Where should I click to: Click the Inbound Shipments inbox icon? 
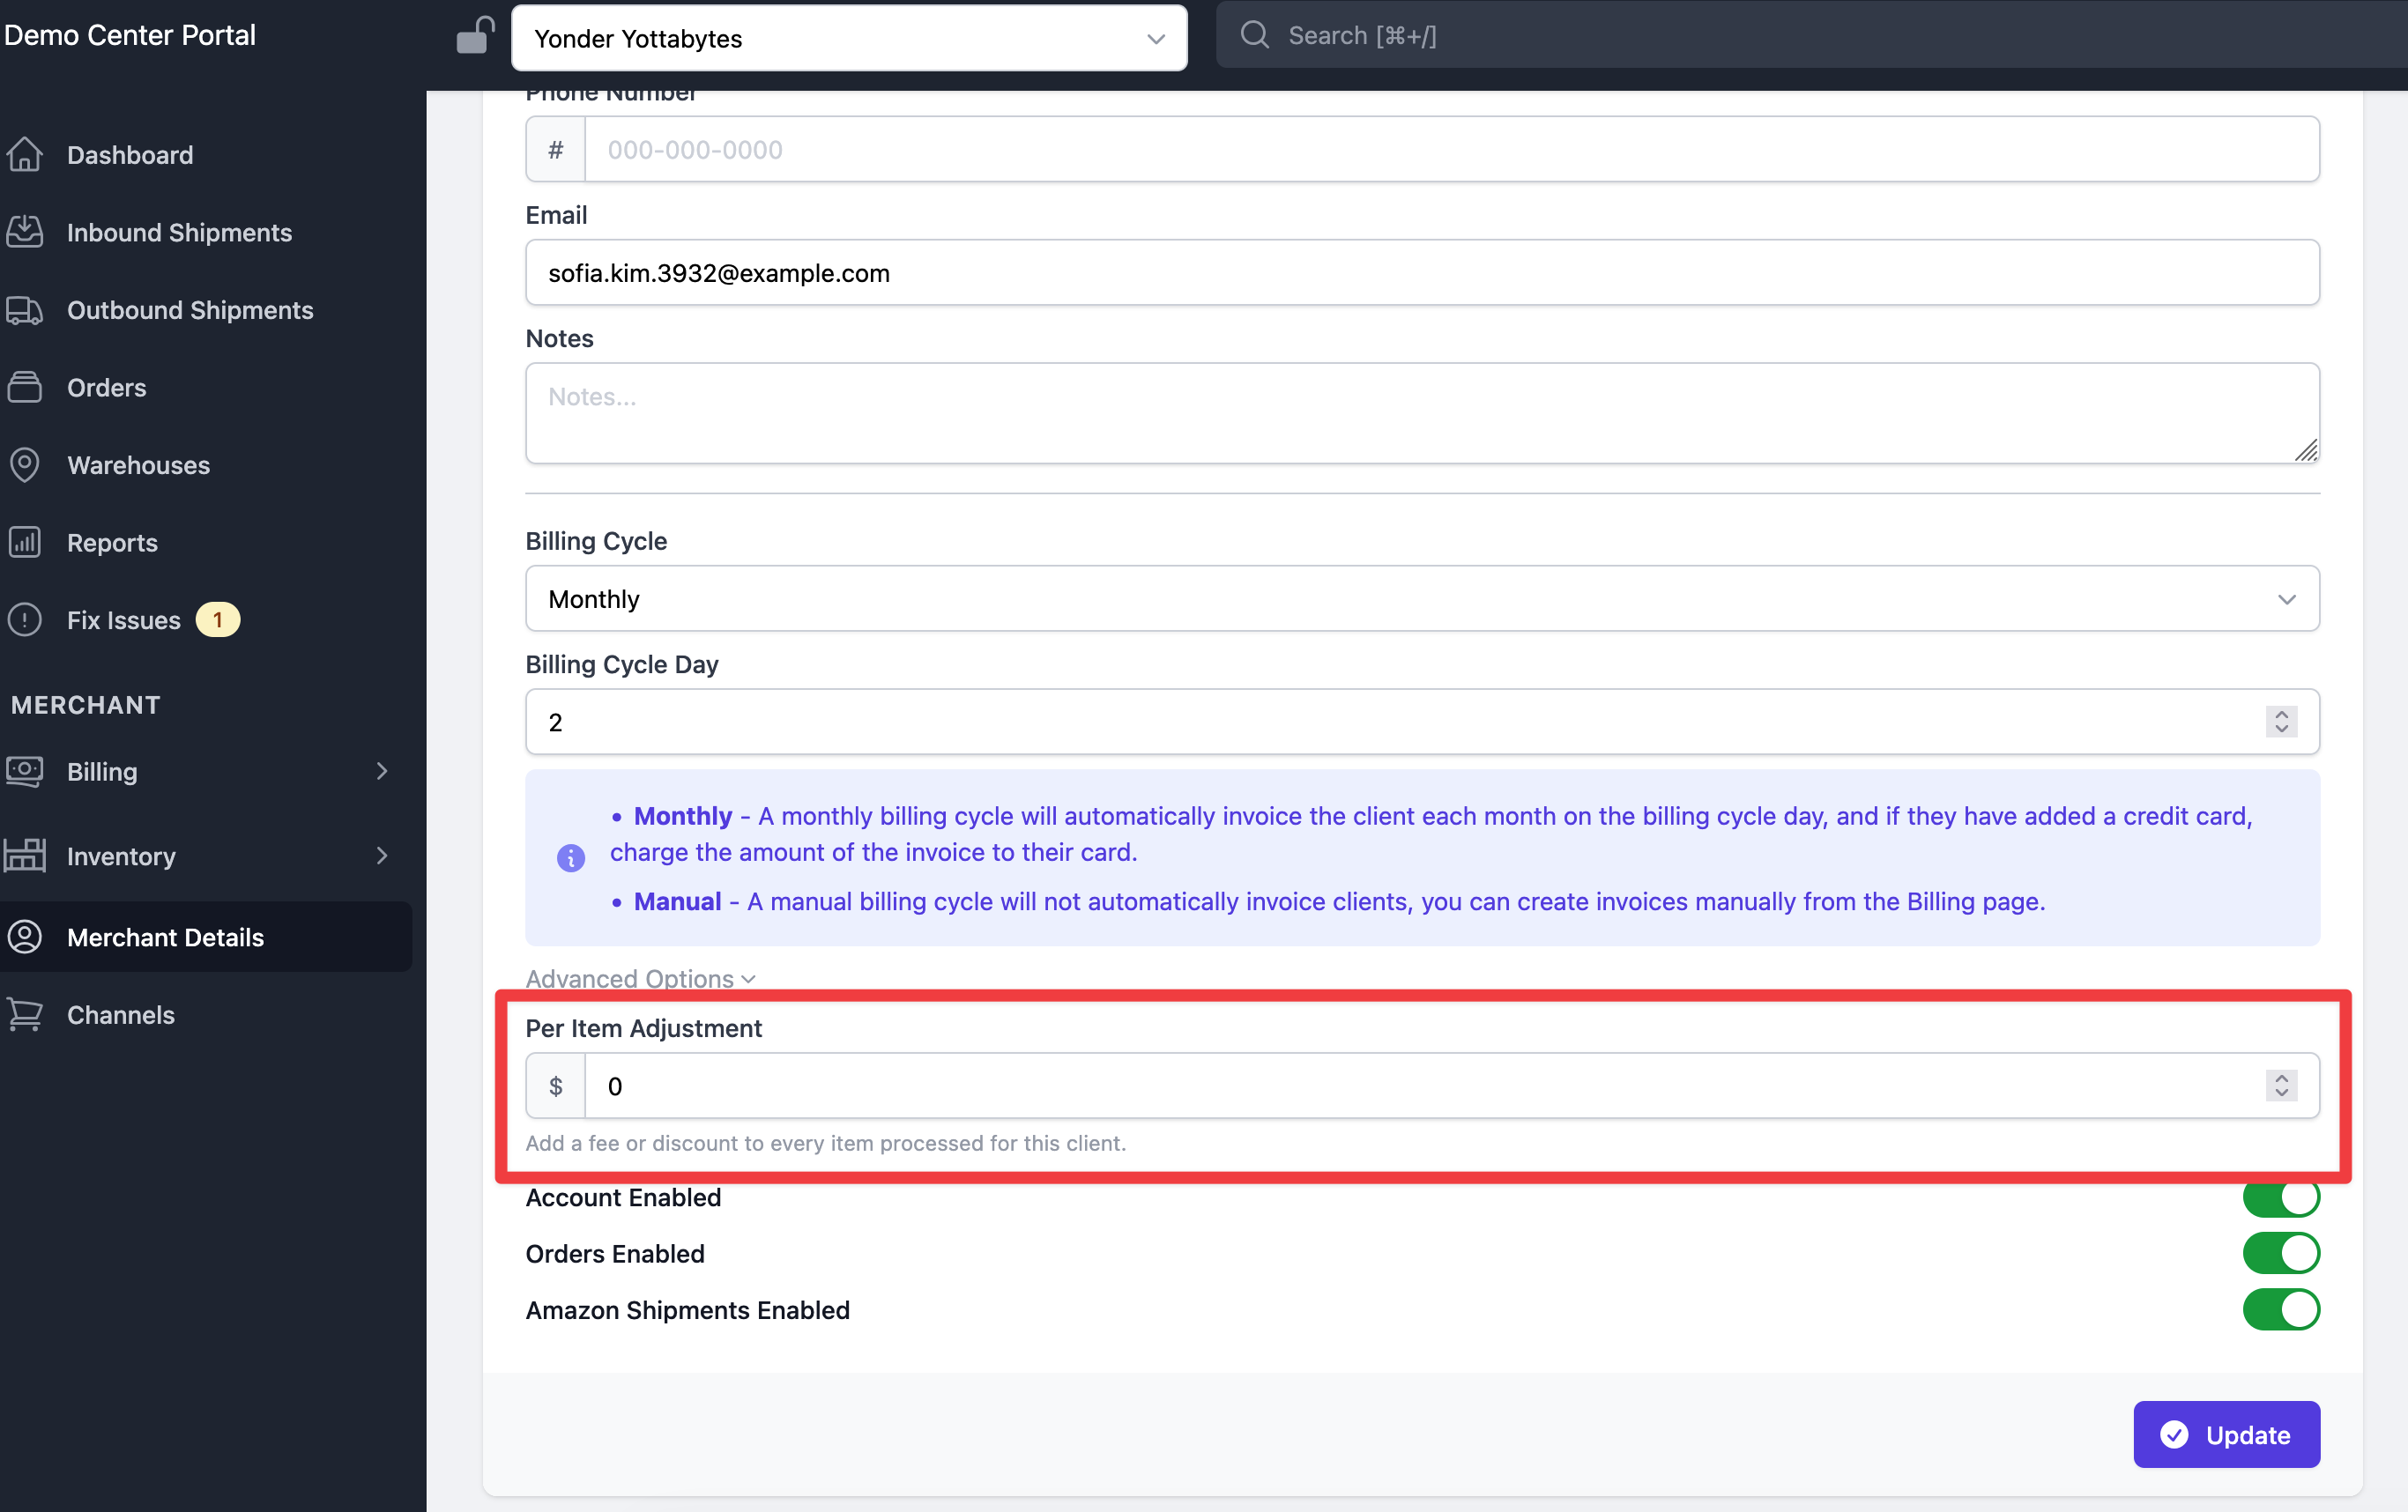(x=25, y=232)
